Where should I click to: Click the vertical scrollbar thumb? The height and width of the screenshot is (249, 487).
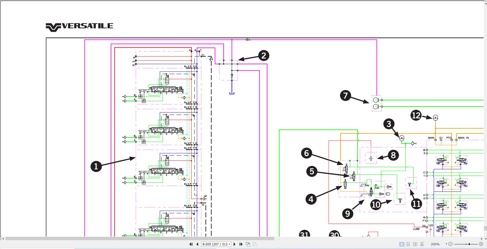485,228
